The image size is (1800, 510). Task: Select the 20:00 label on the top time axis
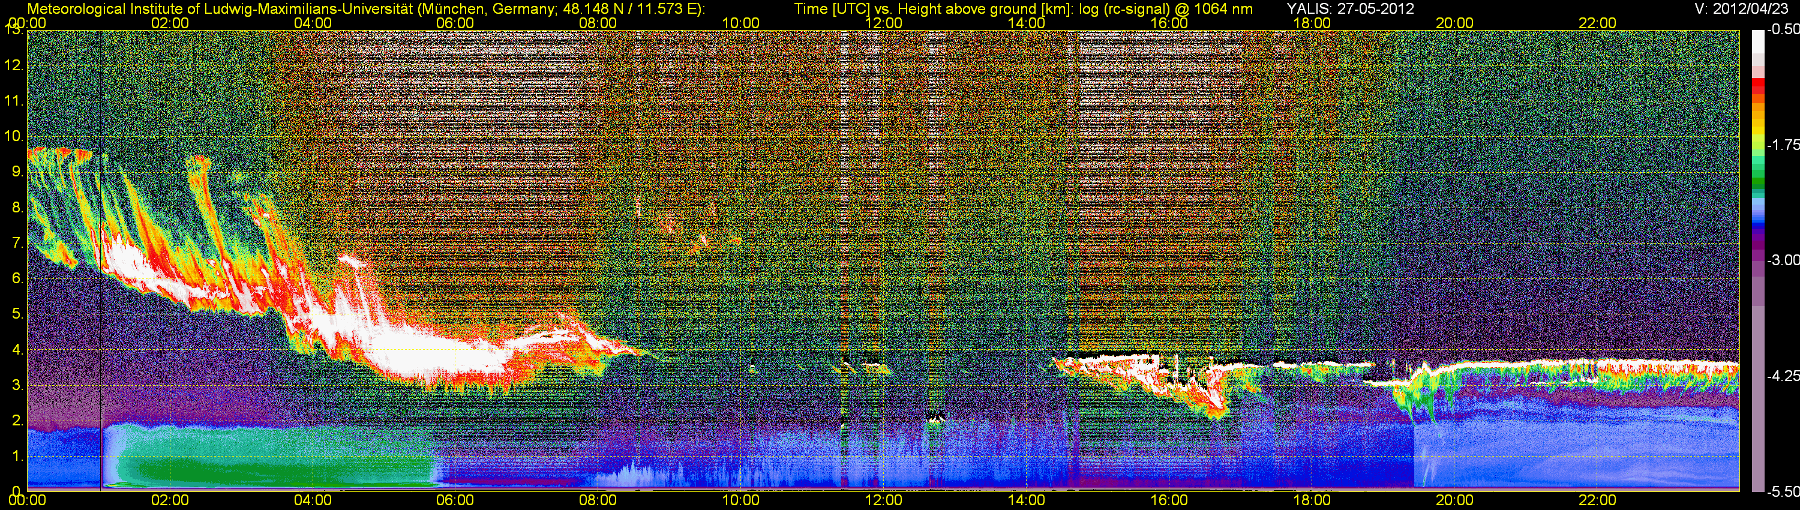(1455, 23)
